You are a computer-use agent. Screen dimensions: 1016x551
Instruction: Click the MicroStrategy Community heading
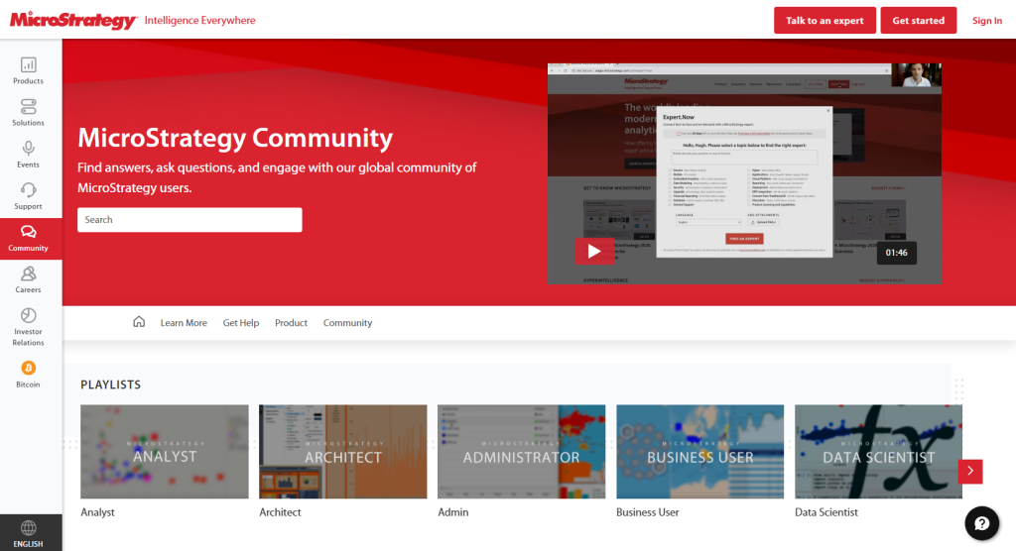coord(235,138)
